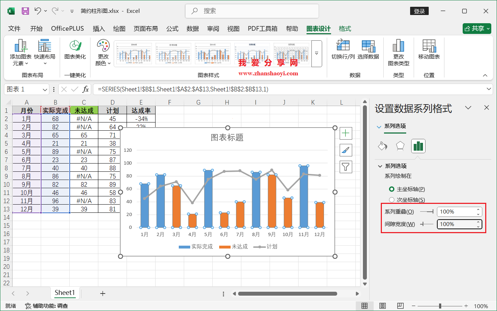Select the 次坐标轴 radio button

point(392,200)
